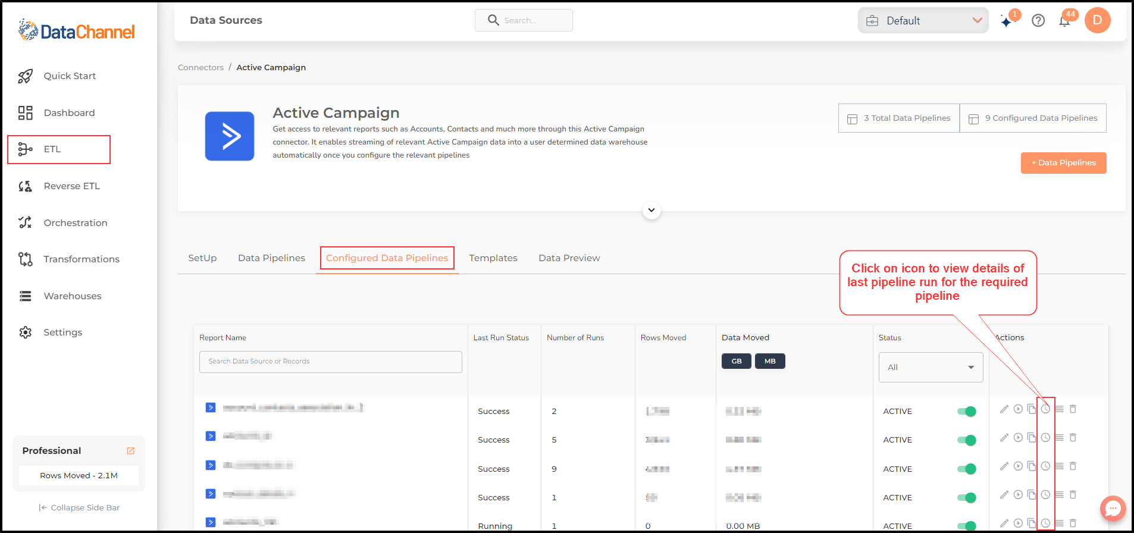Image resolution: width=1134 pixels, height=533 pixels.
Task: Edit the pipeline with 9 runs
Action: tap(1004, 466)
